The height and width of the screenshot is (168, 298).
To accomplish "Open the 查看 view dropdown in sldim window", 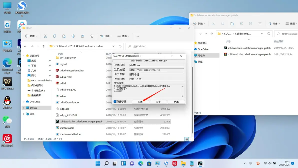I will click(x=123, y=36).
